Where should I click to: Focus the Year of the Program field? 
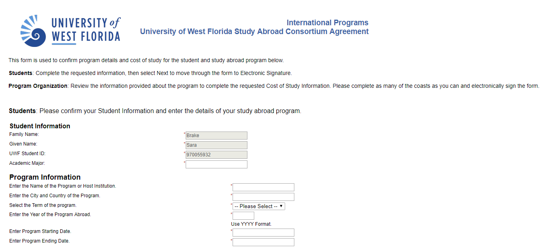coord(243,216)
